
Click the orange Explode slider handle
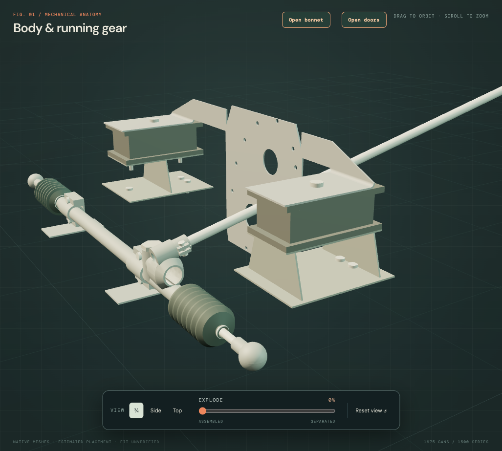coord(202,411)
